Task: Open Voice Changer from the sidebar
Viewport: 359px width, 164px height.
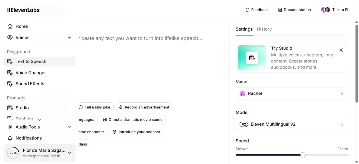Action: click(31, 73)
